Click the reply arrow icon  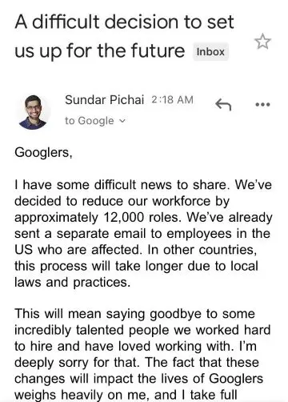(223, 104)
